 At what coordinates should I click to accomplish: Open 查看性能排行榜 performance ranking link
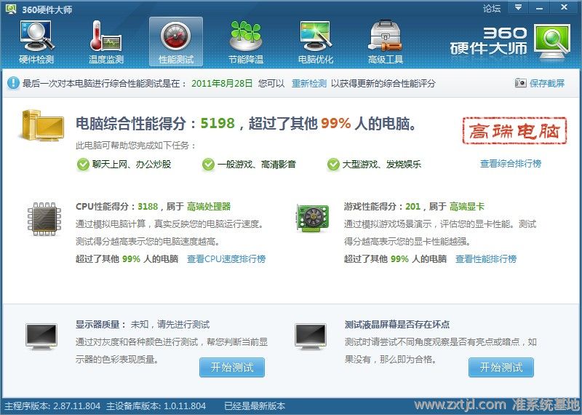pyautogui.click(x=486, y=259)
